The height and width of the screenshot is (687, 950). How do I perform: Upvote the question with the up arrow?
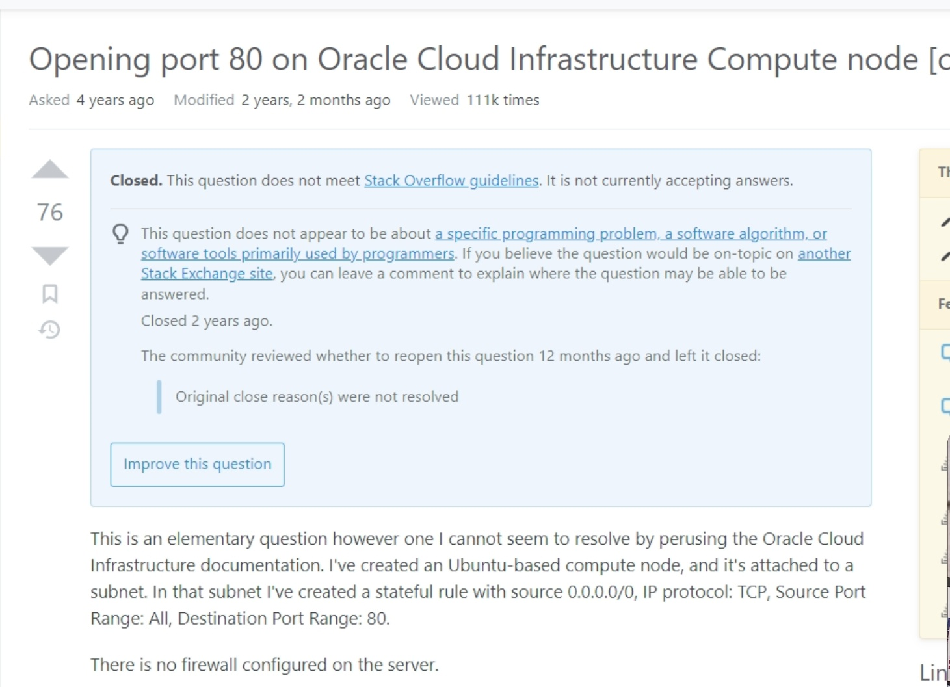click(50, 170)
